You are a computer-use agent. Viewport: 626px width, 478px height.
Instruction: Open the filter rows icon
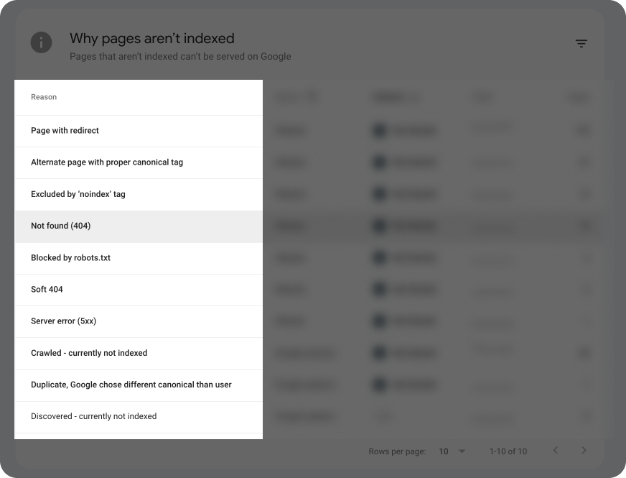581,44
